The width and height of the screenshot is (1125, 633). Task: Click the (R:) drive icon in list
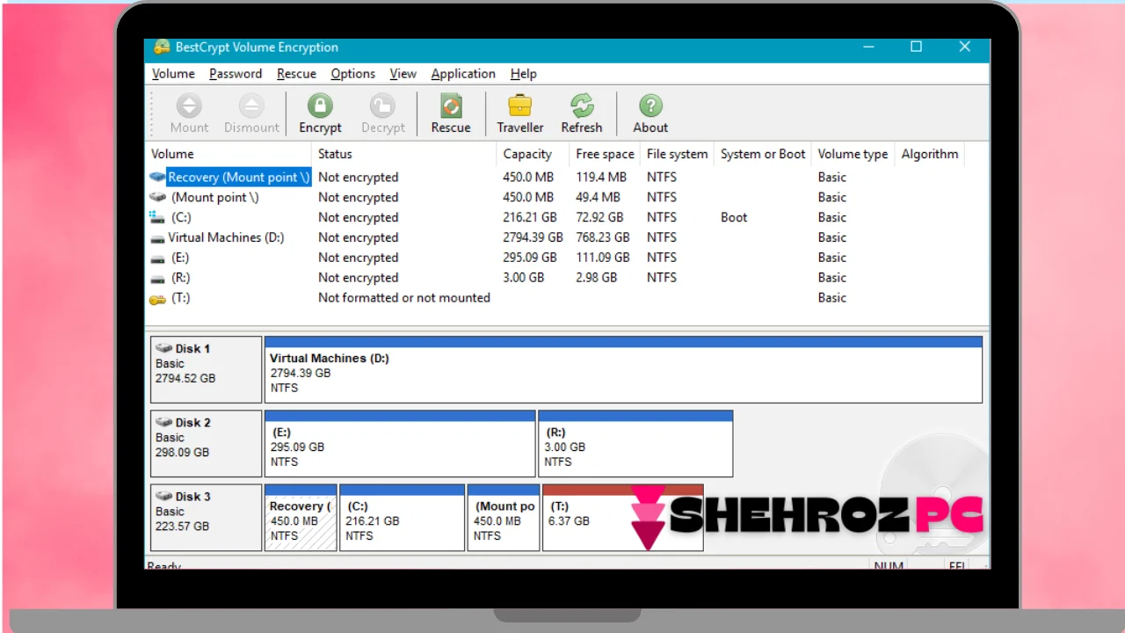coord(157,278)
